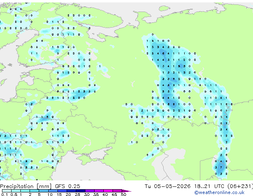
Task: Click the legend label '40'
Action: [x=105, y=194]
